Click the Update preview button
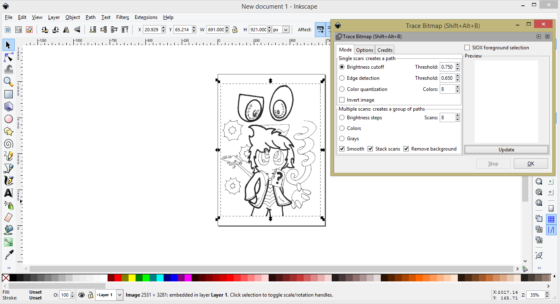Viewport: 560px width, 304px height. (506, 149)
